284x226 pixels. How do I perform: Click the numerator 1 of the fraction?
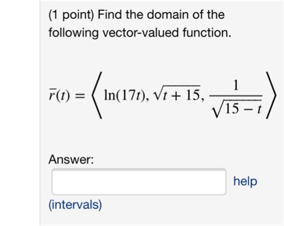236,85
